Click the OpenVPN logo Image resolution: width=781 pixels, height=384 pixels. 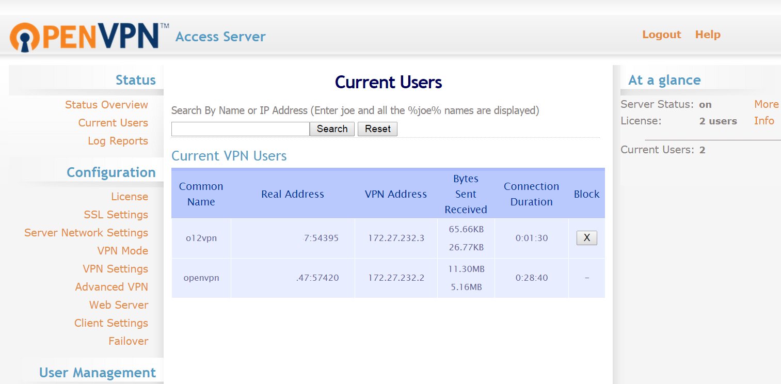coord(89,36)
